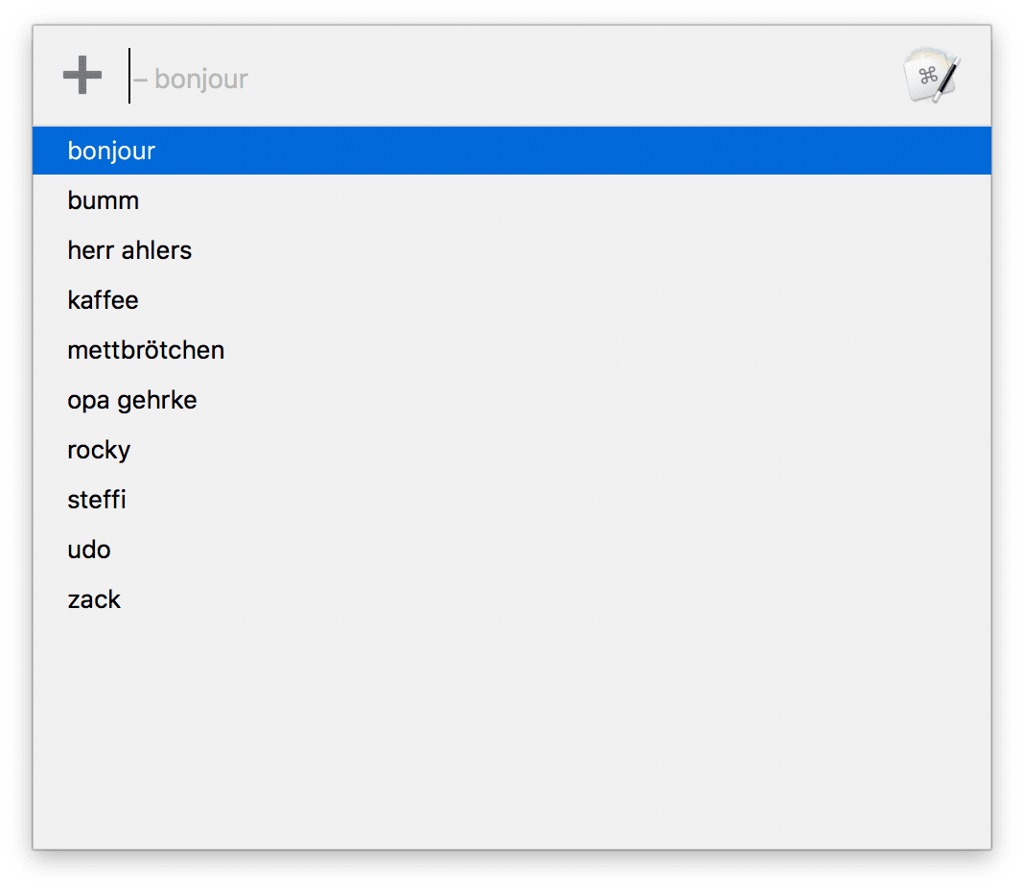The height and width of the screenshot is (890, 1024).
Task: Focus the search text field
Action: pyautogui.click(x=509, y=77)
